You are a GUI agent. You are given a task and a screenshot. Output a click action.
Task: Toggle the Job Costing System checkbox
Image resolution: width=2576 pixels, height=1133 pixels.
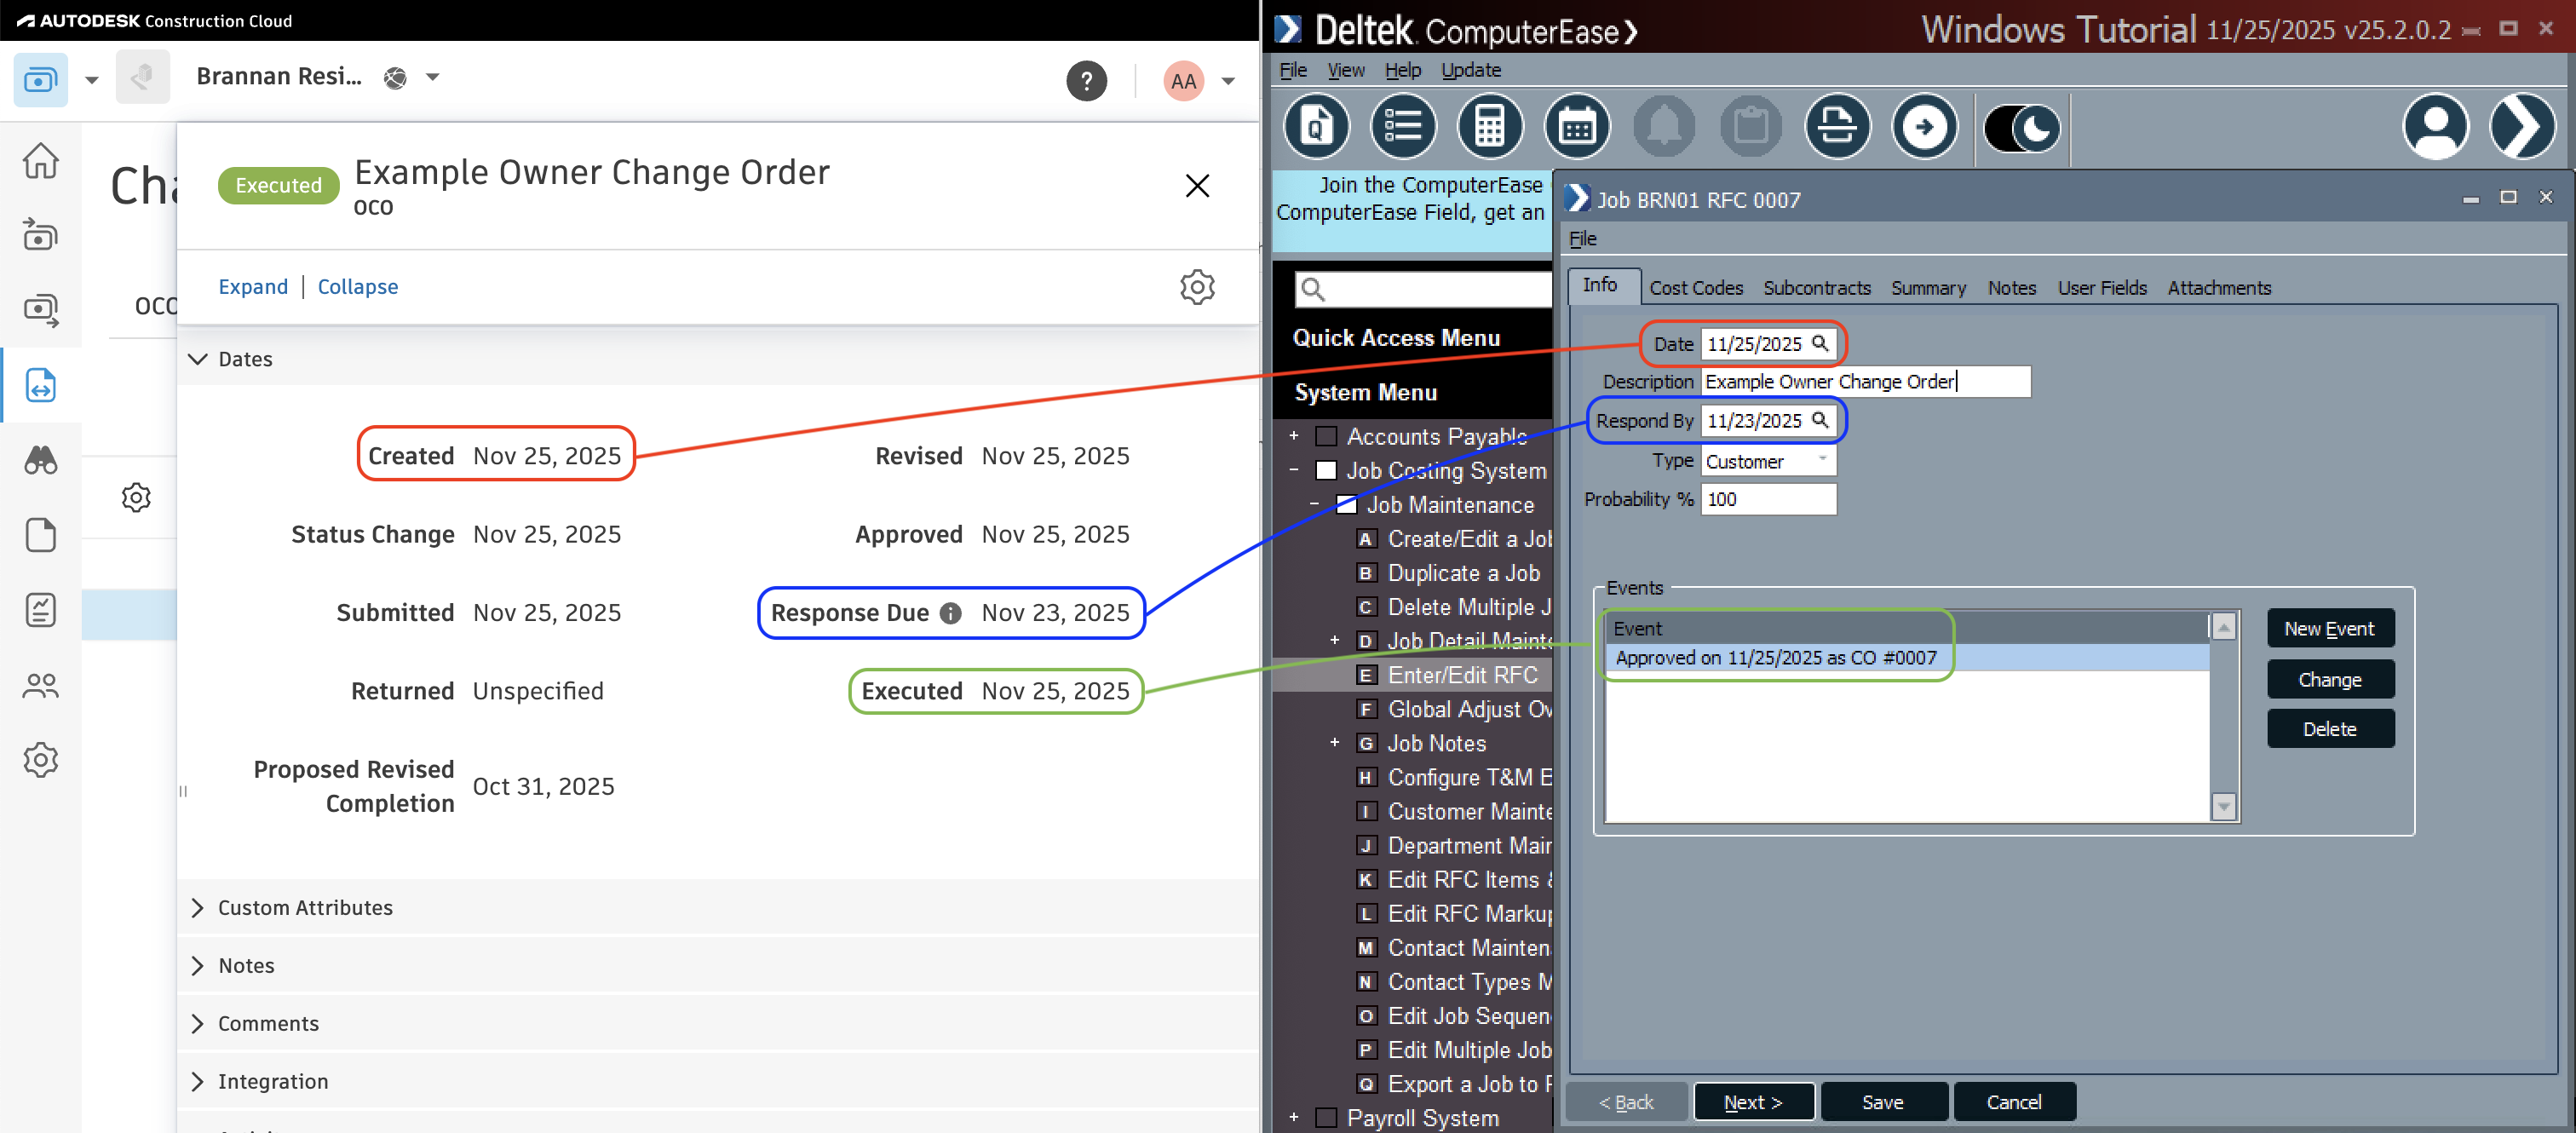[x=1326, y=470]
